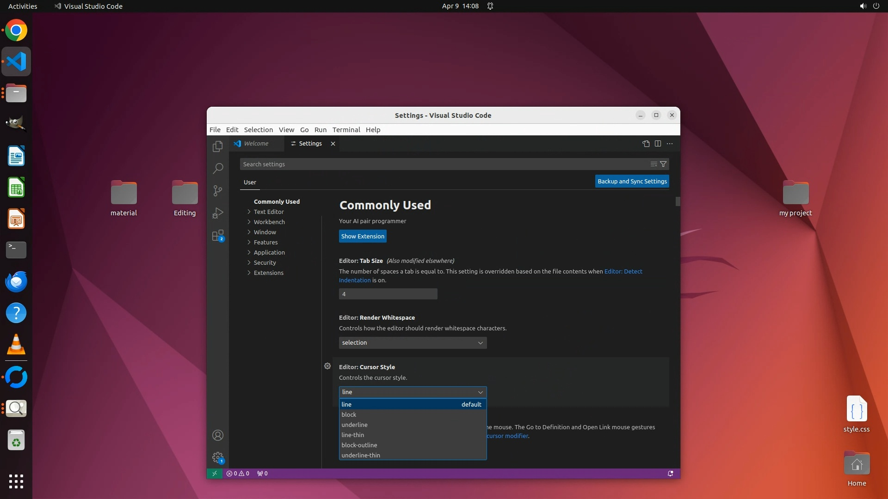This screenshot has height=499, width=888.
Task: Click the filter settings funnel icon
Action: [x=663, y=164]
